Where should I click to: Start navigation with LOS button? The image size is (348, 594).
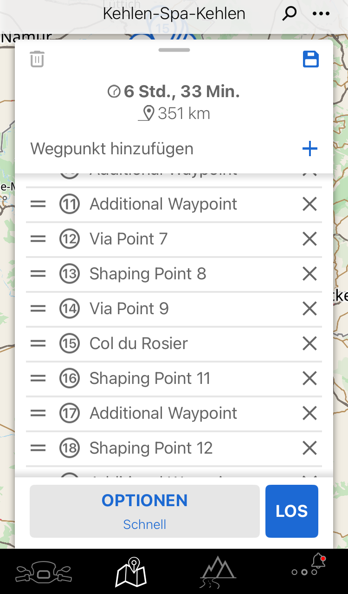tap(292, 511)
